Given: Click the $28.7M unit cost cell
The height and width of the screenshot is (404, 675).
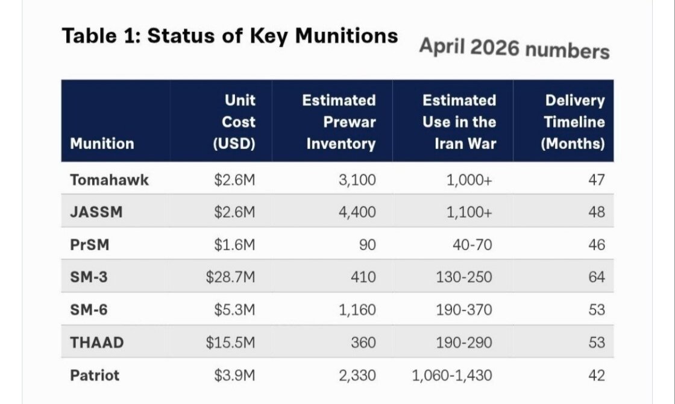Looking at the screenshot, I should click(x=230, y=277).
